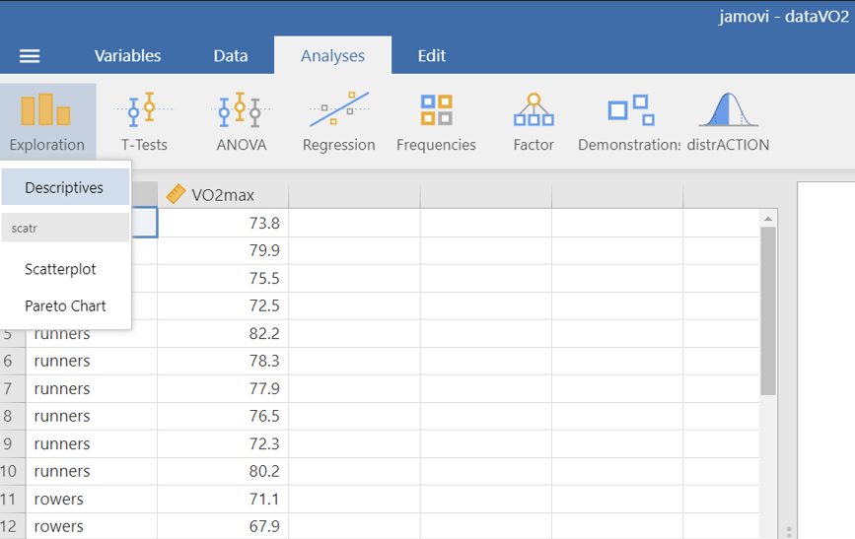855x539 pixels.
Task: Click the VO2max column header
Action: pos(223,195)
